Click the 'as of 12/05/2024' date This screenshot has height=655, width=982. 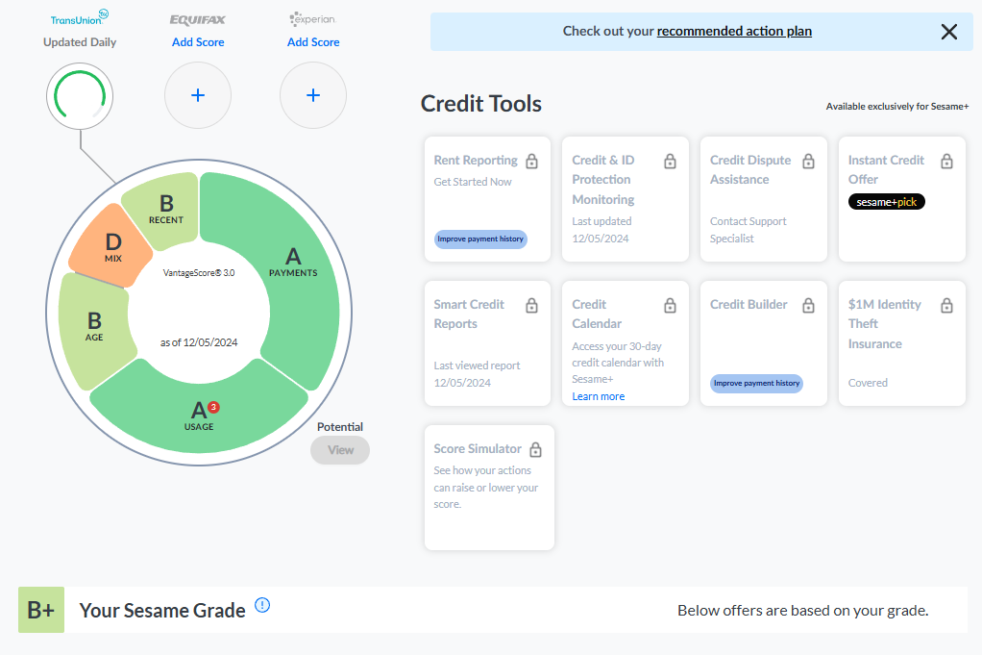[199, 342]
